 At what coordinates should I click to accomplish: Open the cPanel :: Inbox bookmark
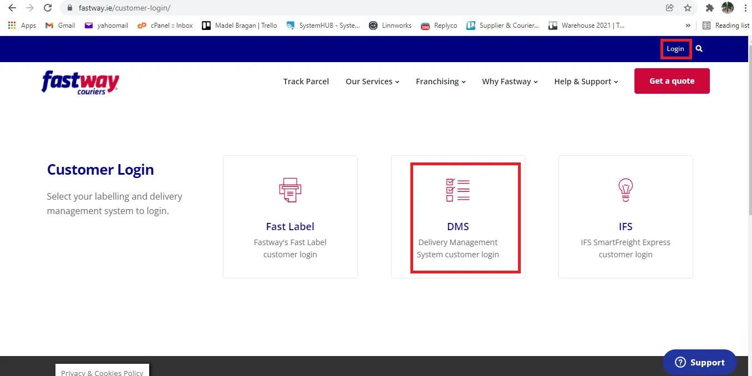coord(165,26)
